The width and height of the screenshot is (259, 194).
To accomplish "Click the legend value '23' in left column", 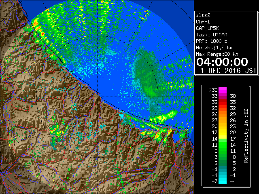I will [x=215, y=120].
